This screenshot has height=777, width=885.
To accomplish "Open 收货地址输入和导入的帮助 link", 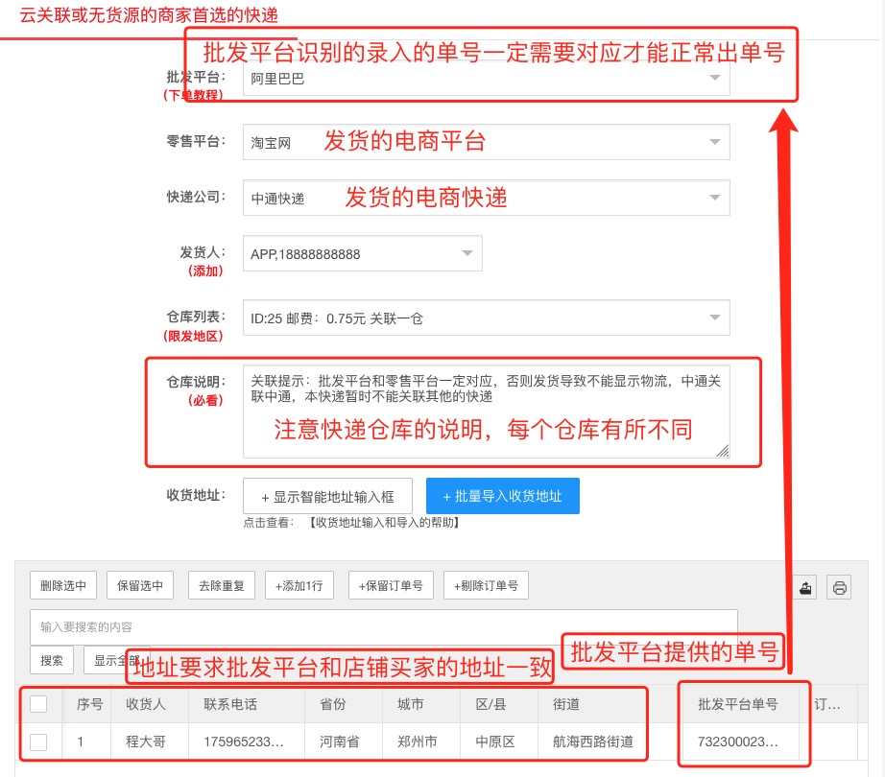I will click(384, 523).
